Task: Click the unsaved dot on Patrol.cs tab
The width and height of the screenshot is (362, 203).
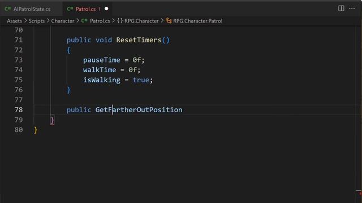Action: point(106,9)
